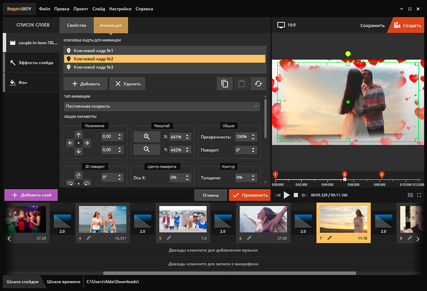
Task: Select Ключевой кадр №3 in list
Action: 165,67
